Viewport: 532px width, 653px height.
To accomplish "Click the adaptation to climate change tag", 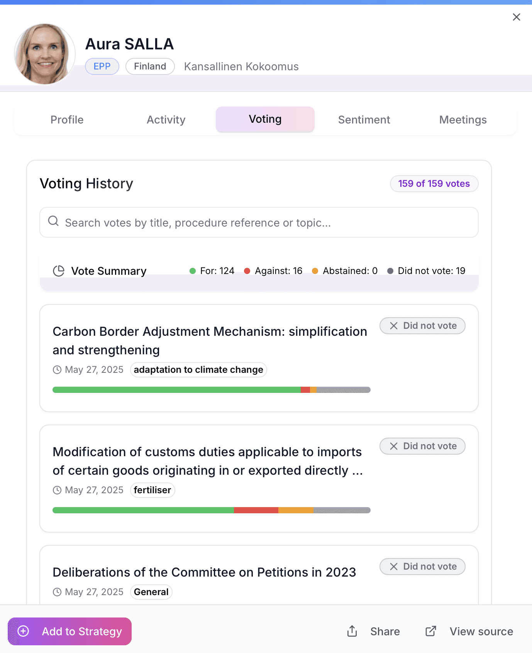I will 198,370.
